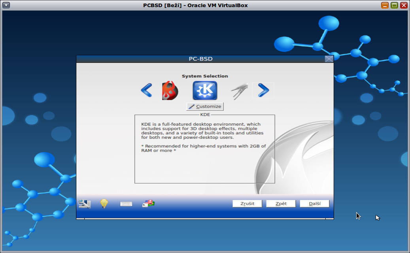Click the KDE description text panel
The width and height of the screenshot is (410, 253).
(204, 148)
